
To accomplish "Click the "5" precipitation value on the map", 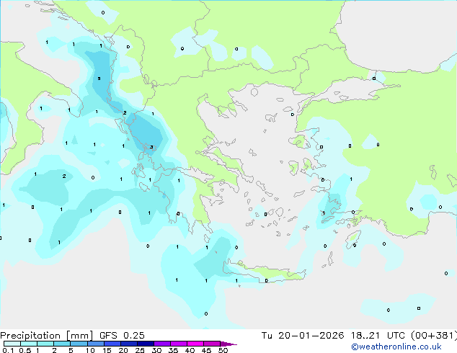I will tap(99, 79).
